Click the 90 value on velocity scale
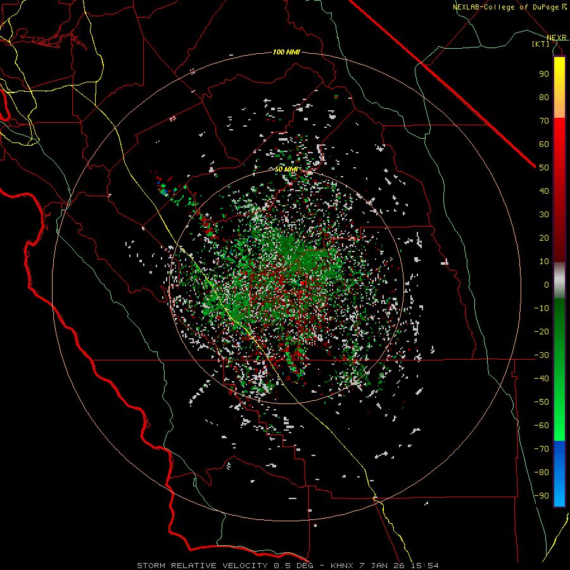The width and height of the screenshot is (570, 570). (x=544, y=74)
